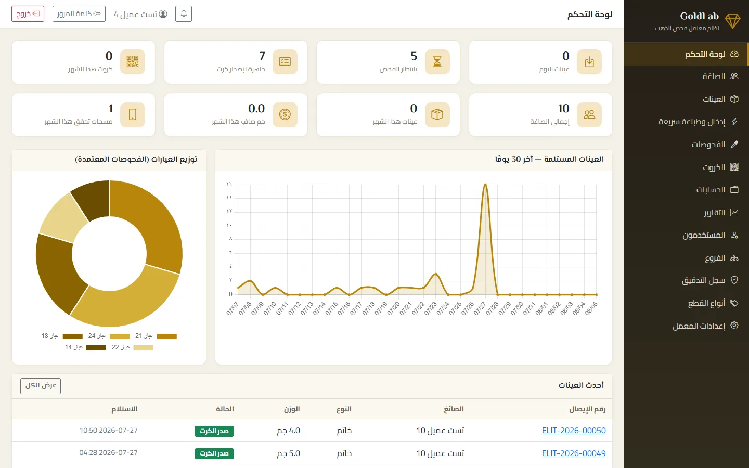Open the الصاغة jewelers sidebar icon

pos(734,76)
